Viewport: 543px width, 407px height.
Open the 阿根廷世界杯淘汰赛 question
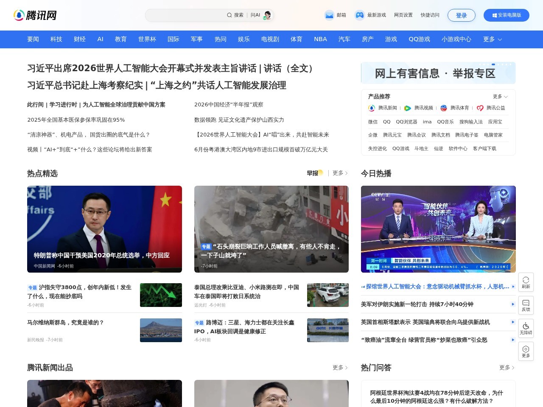click(x=437, y=397)
